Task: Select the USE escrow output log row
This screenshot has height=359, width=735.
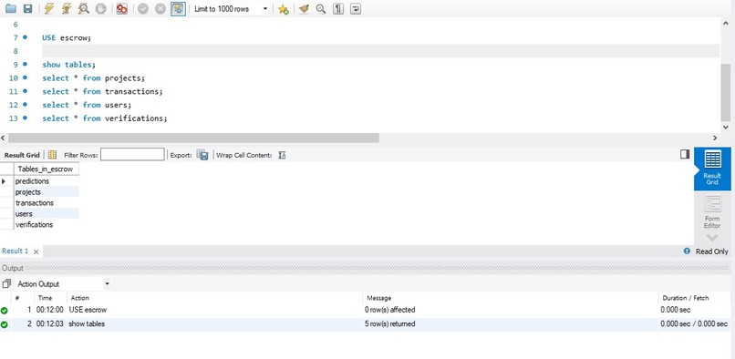Action: (365, 310)
